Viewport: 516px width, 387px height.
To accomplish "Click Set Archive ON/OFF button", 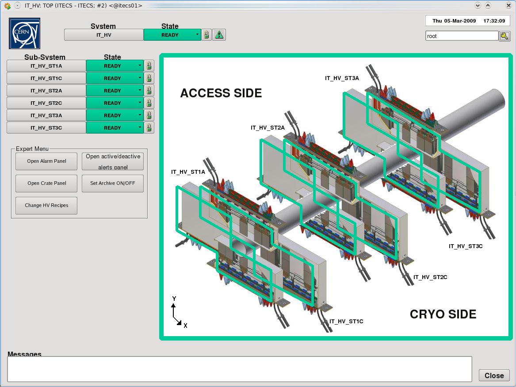I will [x=113, y=183].
